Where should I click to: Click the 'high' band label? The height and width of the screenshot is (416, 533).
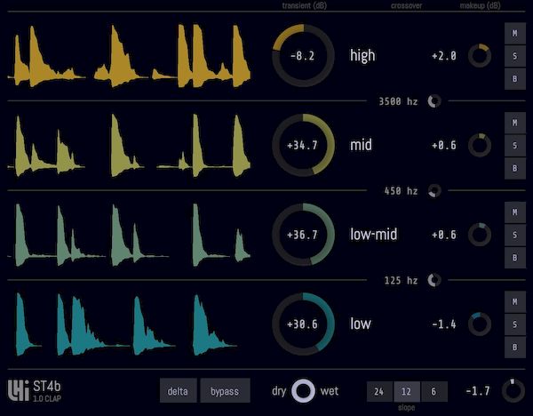(x=362, y=55)
